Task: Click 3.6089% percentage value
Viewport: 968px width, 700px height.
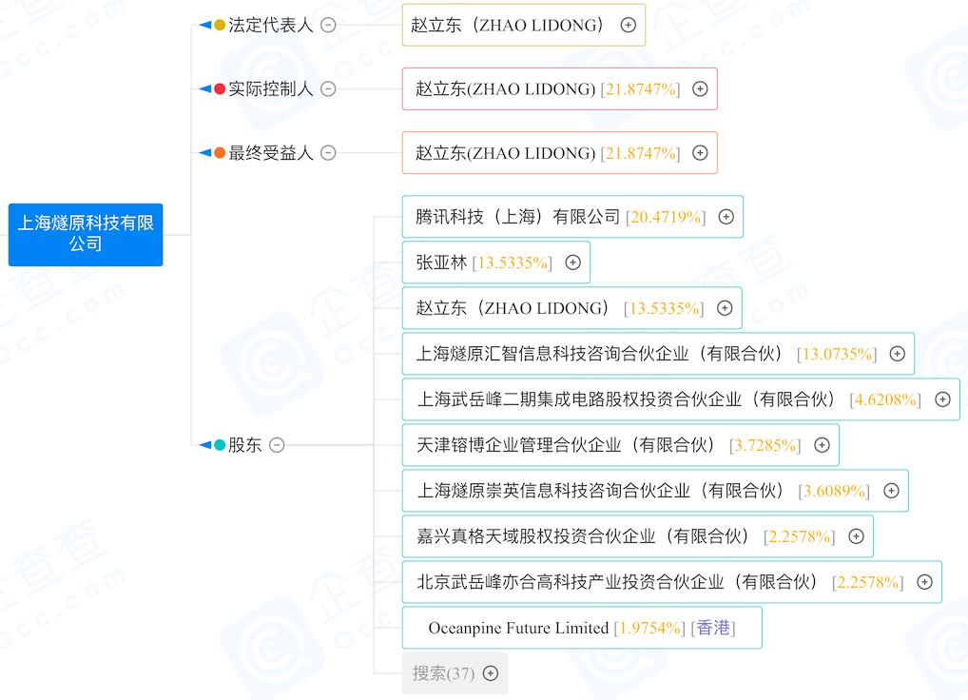Action: point(834,492)
